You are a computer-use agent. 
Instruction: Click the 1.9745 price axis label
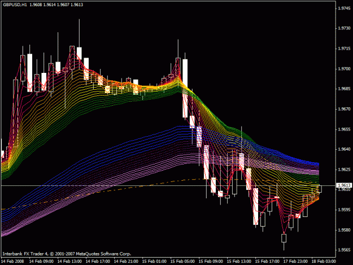[345, 8]
